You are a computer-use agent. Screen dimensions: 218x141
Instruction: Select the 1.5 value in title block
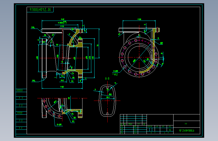pos(170,130)
